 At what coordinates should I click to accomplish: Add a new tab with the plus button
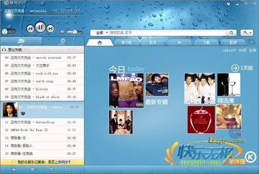251,42
